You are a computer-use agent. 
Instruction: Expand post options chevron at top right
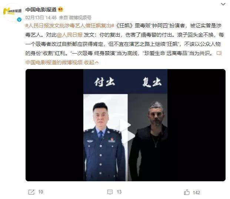(x=223, y=4)
